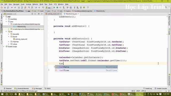Click the collapse all icon in project pane

point(35,14)
